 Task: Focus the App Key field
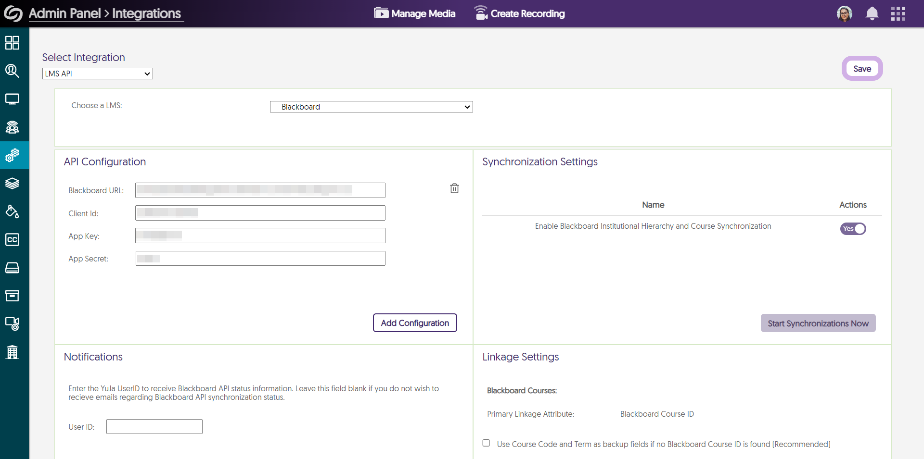[260, 236]
